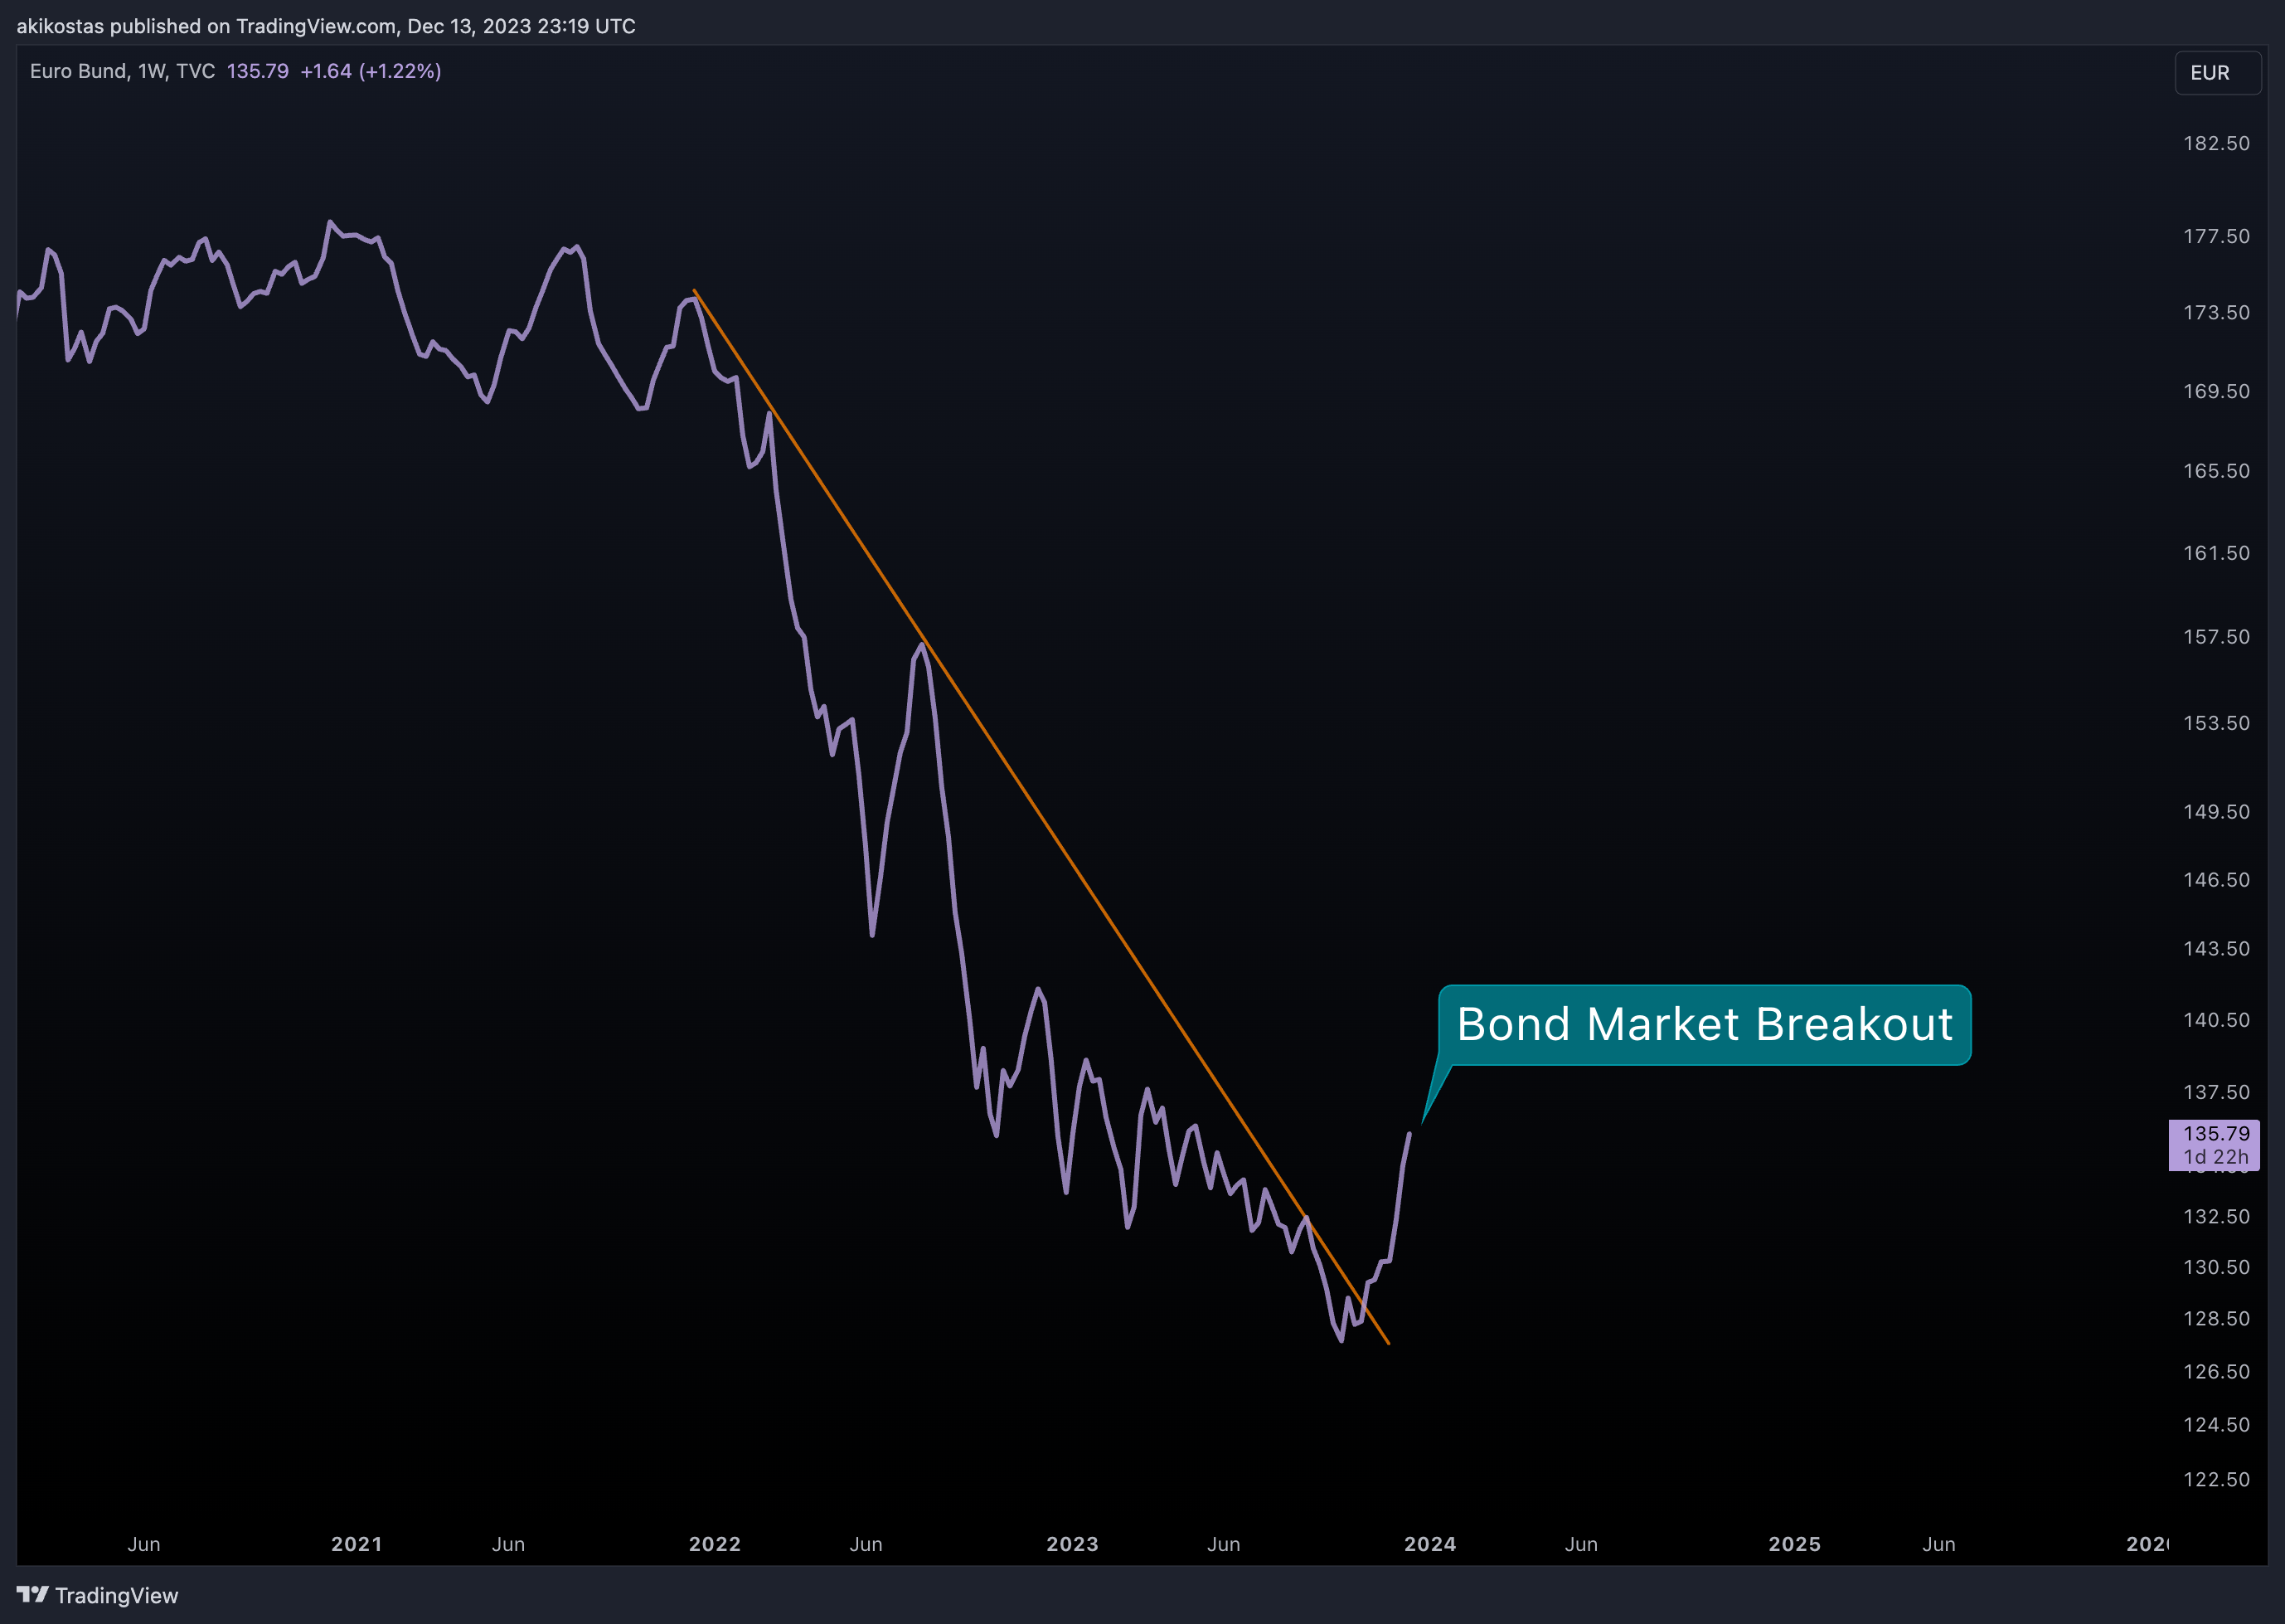The image size is (2285, 1624).
Task: Click the 165.50 price axis label
Action: (2216, 471)
